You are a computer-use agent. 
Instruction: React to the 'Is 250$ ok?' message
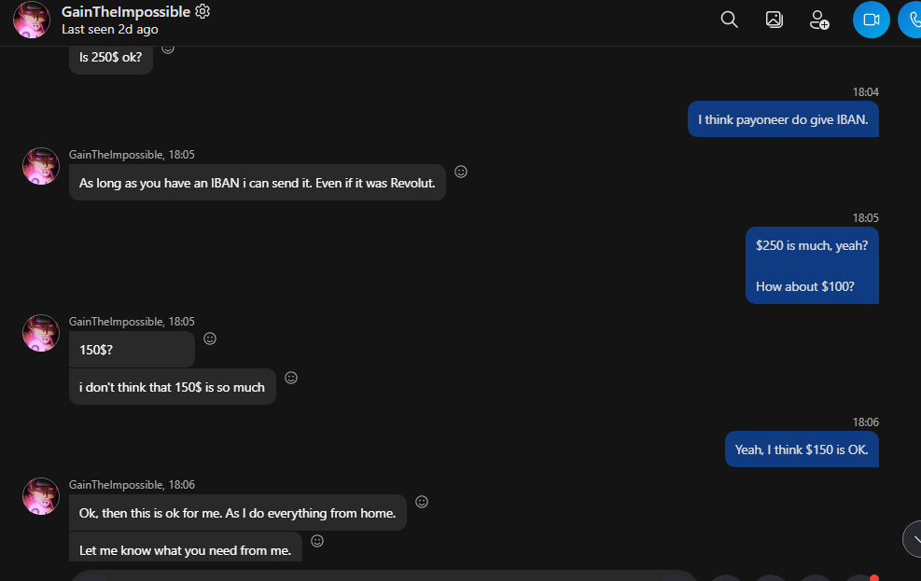(x=168, y=49)
